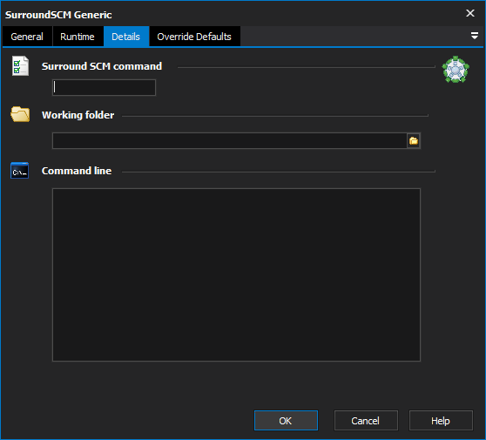Open the Override Defaults tab

coord(194,37)
